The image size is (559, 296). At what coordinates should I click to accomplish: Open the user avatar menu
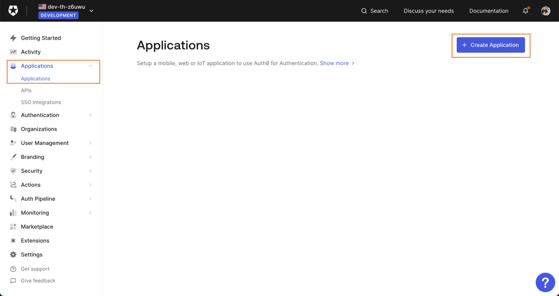[x=546, y=11]
